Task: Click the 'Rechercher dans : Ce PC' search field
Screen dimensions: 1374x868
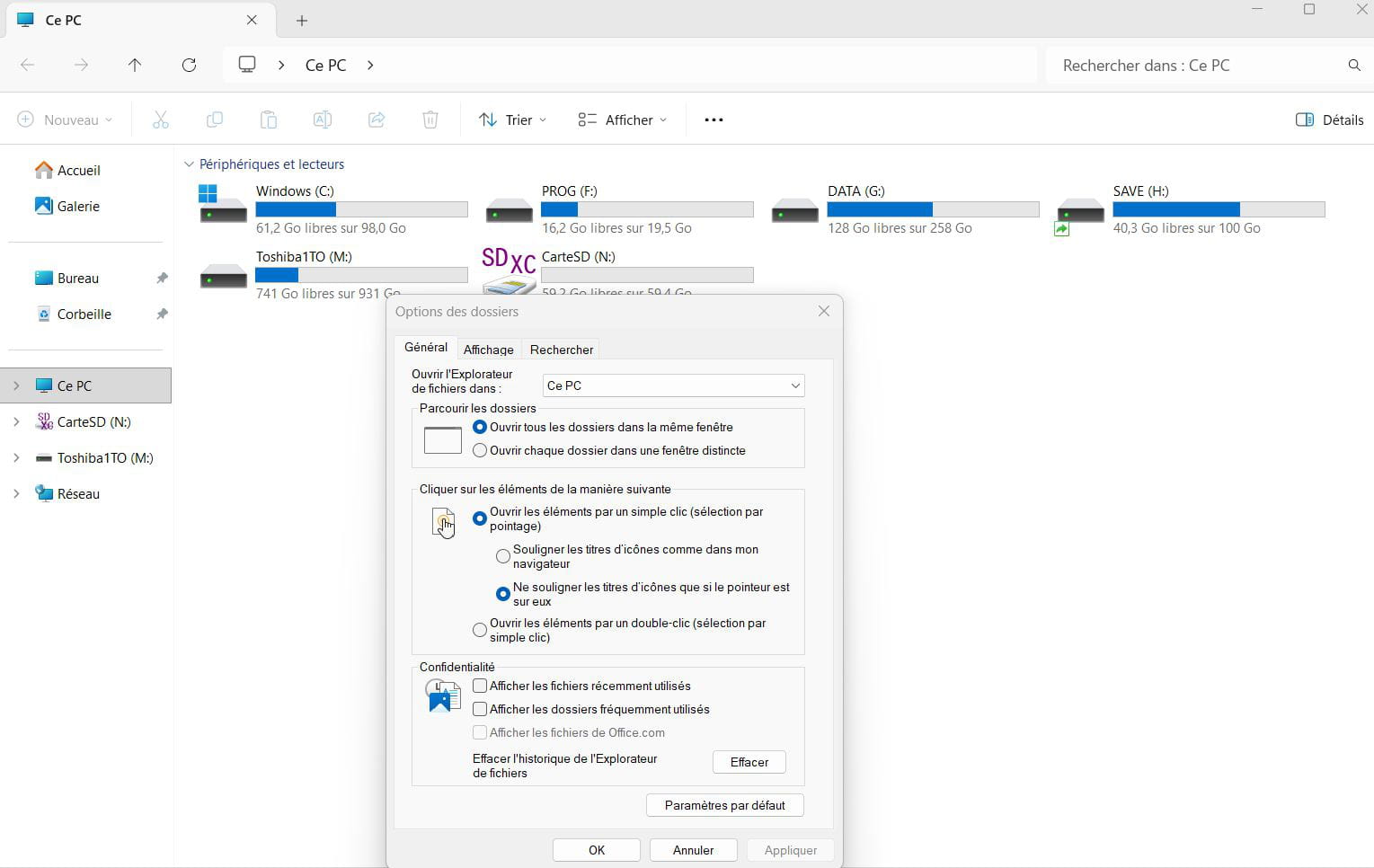Action: tap(1200, 65)
